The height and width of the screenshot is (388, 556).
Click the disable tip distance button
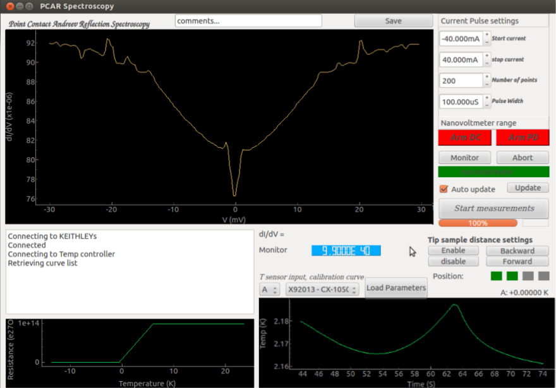(x=453, y=261)
